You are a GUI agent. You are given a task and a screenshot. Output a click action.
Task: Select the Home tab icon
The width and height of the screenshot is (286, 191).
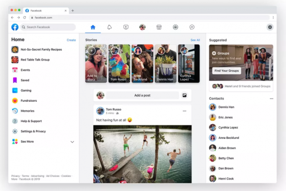pos(93,27)
